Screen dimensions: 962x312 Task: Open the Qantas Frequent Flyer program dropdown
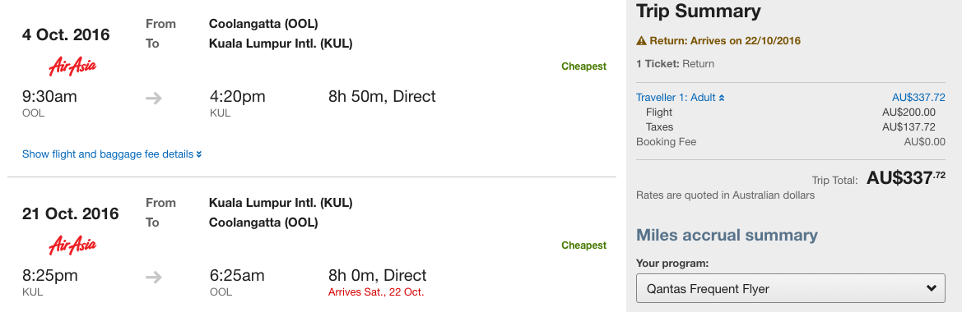(791, 288)
